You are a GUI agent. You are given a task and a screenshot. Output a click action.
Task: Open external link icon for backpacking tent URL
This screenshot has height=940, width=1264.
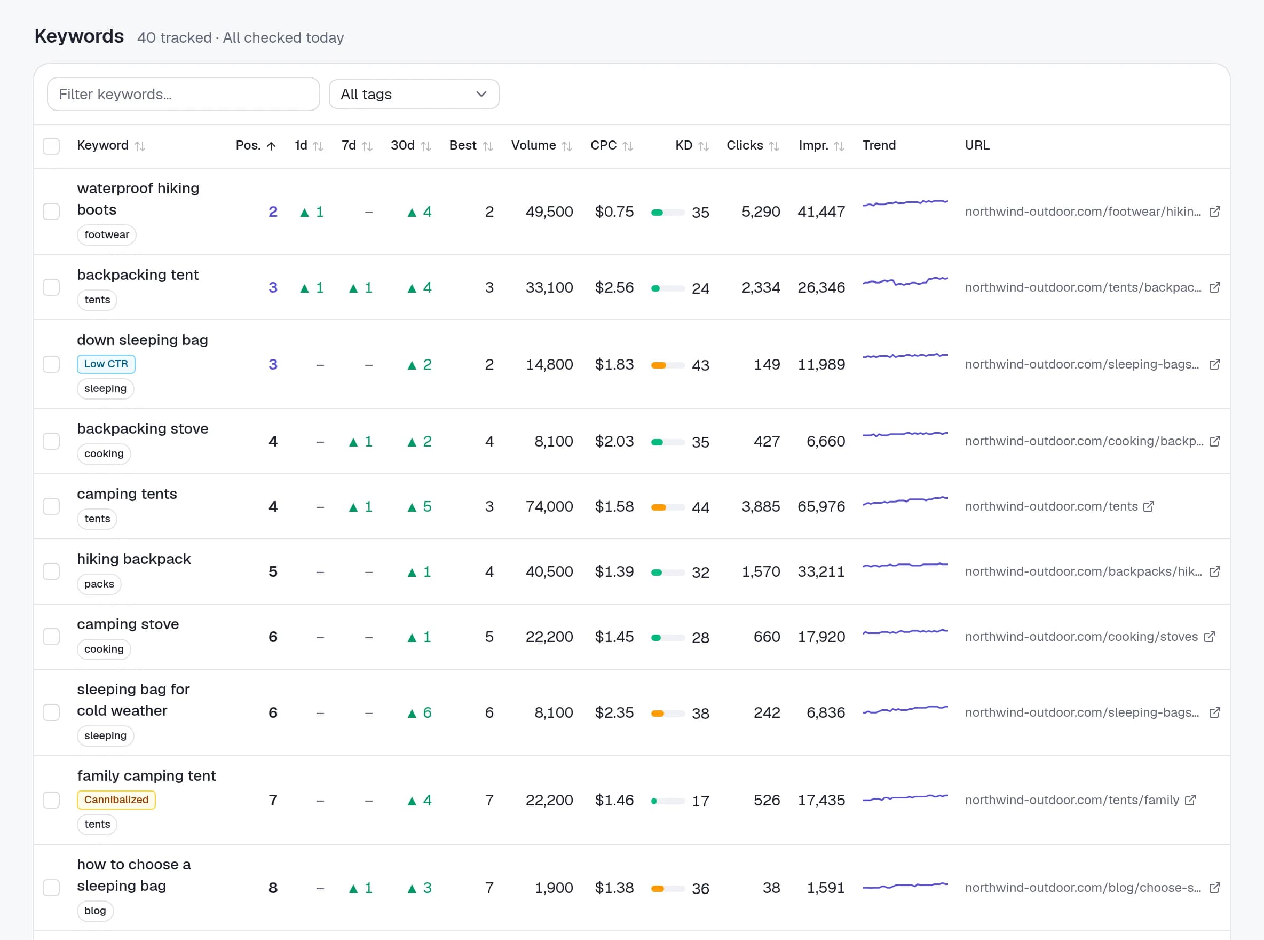click(1214, 287)
